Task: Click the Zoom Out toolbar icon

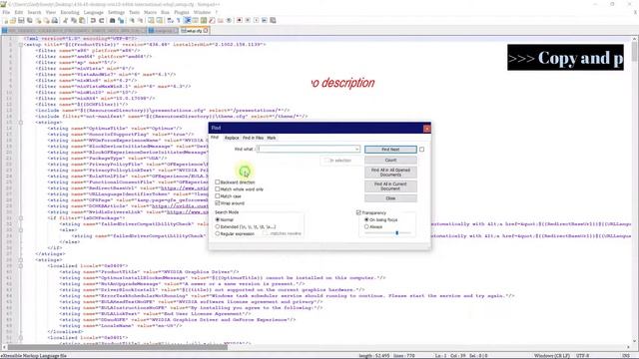Action: [x=140, y=20]
